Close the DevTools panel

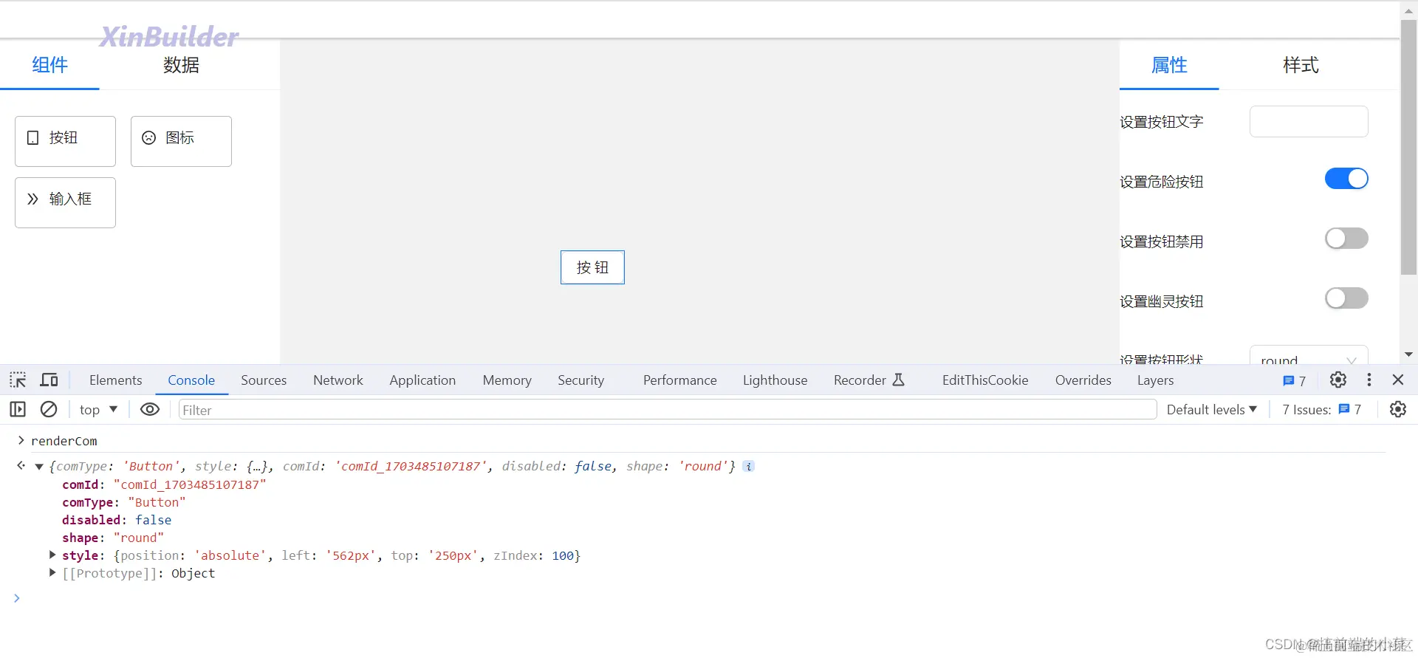coord(1398,380)
